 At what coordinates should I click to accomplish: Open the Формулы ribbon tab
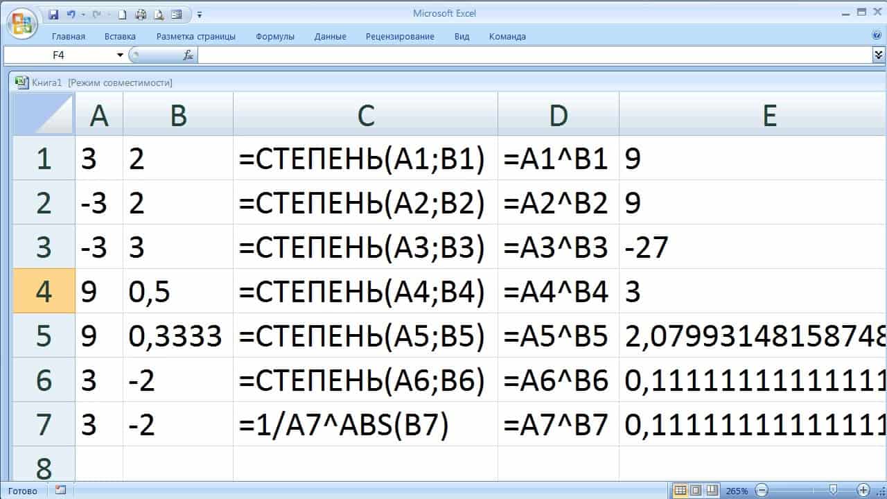click(x=274, y=36)
